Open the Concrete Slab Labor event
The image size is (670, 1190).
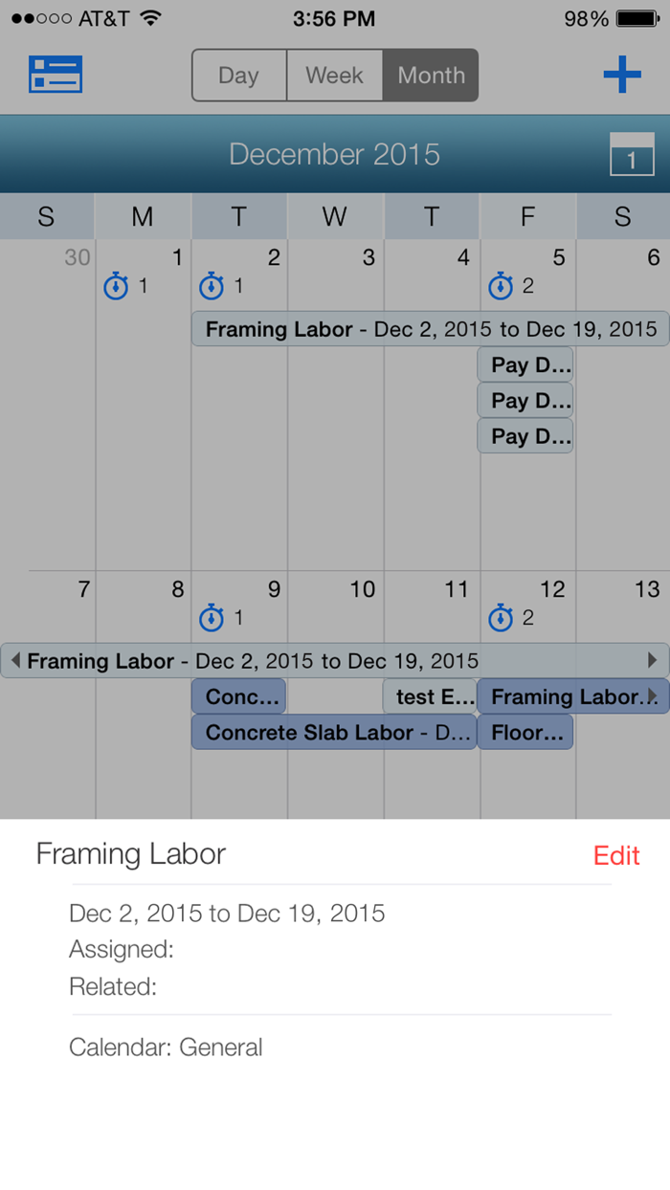tap(334, 733)
